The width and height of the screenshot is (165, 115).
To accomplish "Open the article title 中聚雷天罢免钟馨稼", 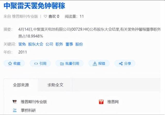I will pos(34,6).
